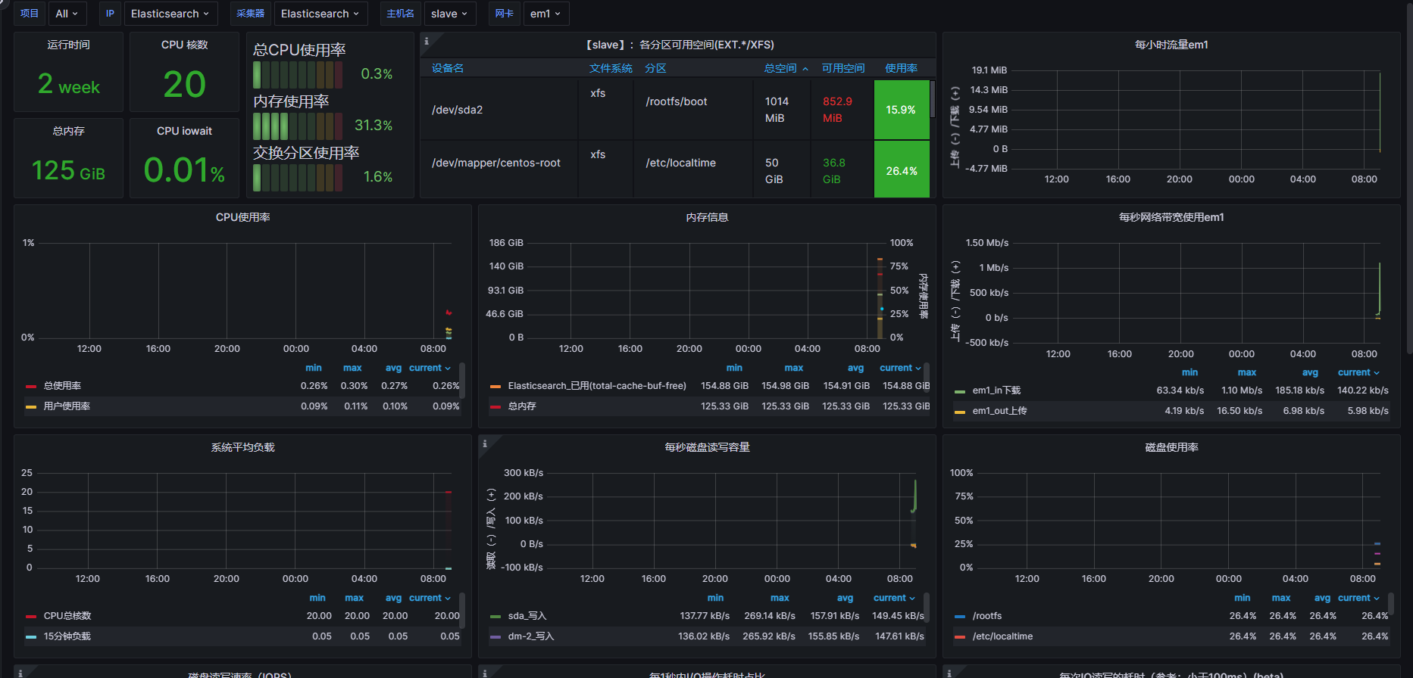This screenshot has width=1413, height=678.
Task: Select the /dev/sda2 table cell
Action: (499, 110)
